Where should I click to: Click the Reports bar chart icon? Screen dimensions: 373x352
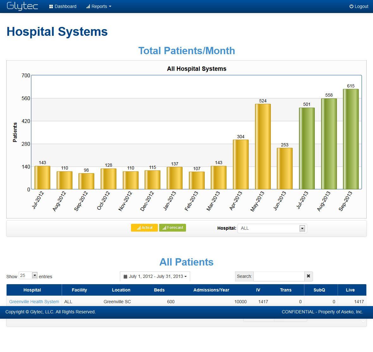[88, 7]
